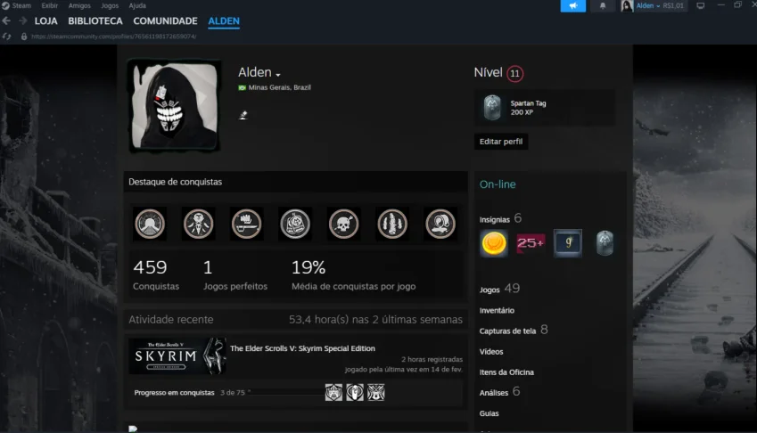Screen dimensions: 757x433
Task: Click second Skyrim achievement icon in progress row
Action: point(355,393)
